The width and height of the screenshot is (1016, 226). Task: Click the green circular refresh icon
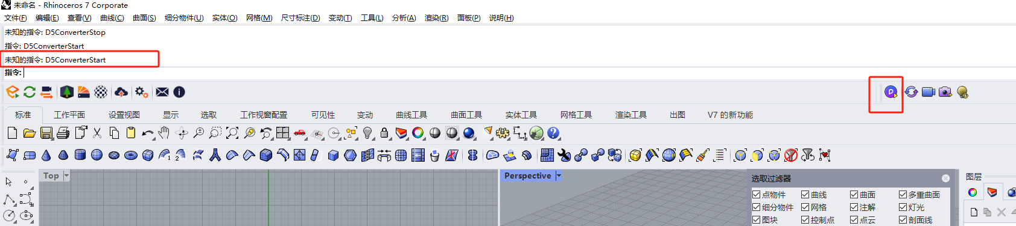click(30, 92)
